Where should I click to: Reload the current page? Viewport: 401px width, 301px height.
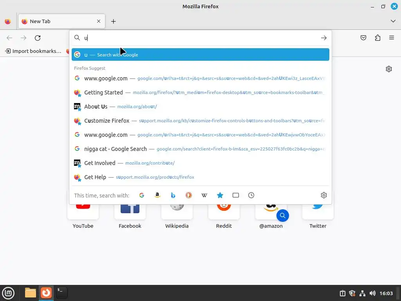click(38, 38)
